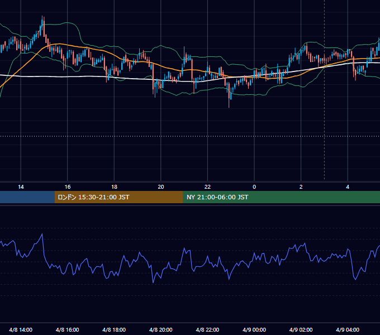Click the blue session bar before ロンドン

(x=27, y=197)
